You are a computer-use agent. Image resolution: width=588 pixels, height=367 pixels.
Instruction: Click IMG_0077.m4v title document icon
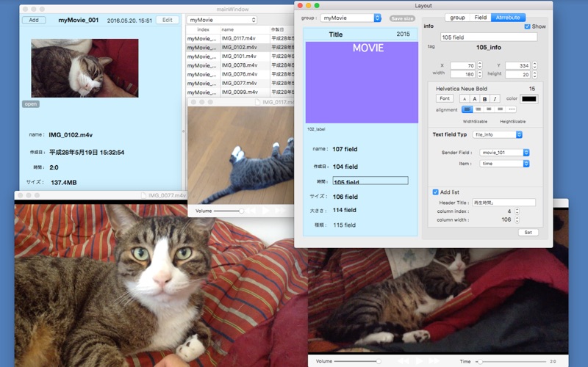[143, 195]
